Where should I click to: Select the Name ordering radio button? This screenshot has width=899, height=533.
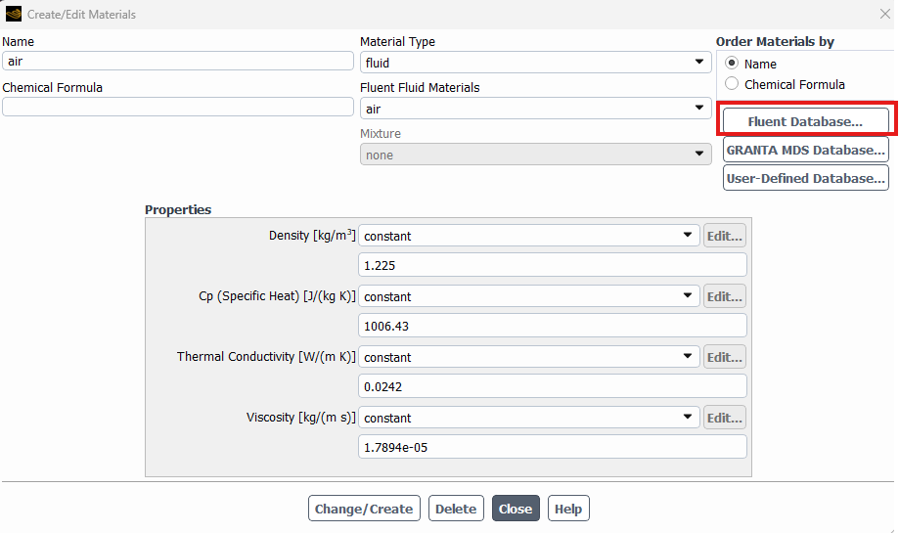[732, 63]
